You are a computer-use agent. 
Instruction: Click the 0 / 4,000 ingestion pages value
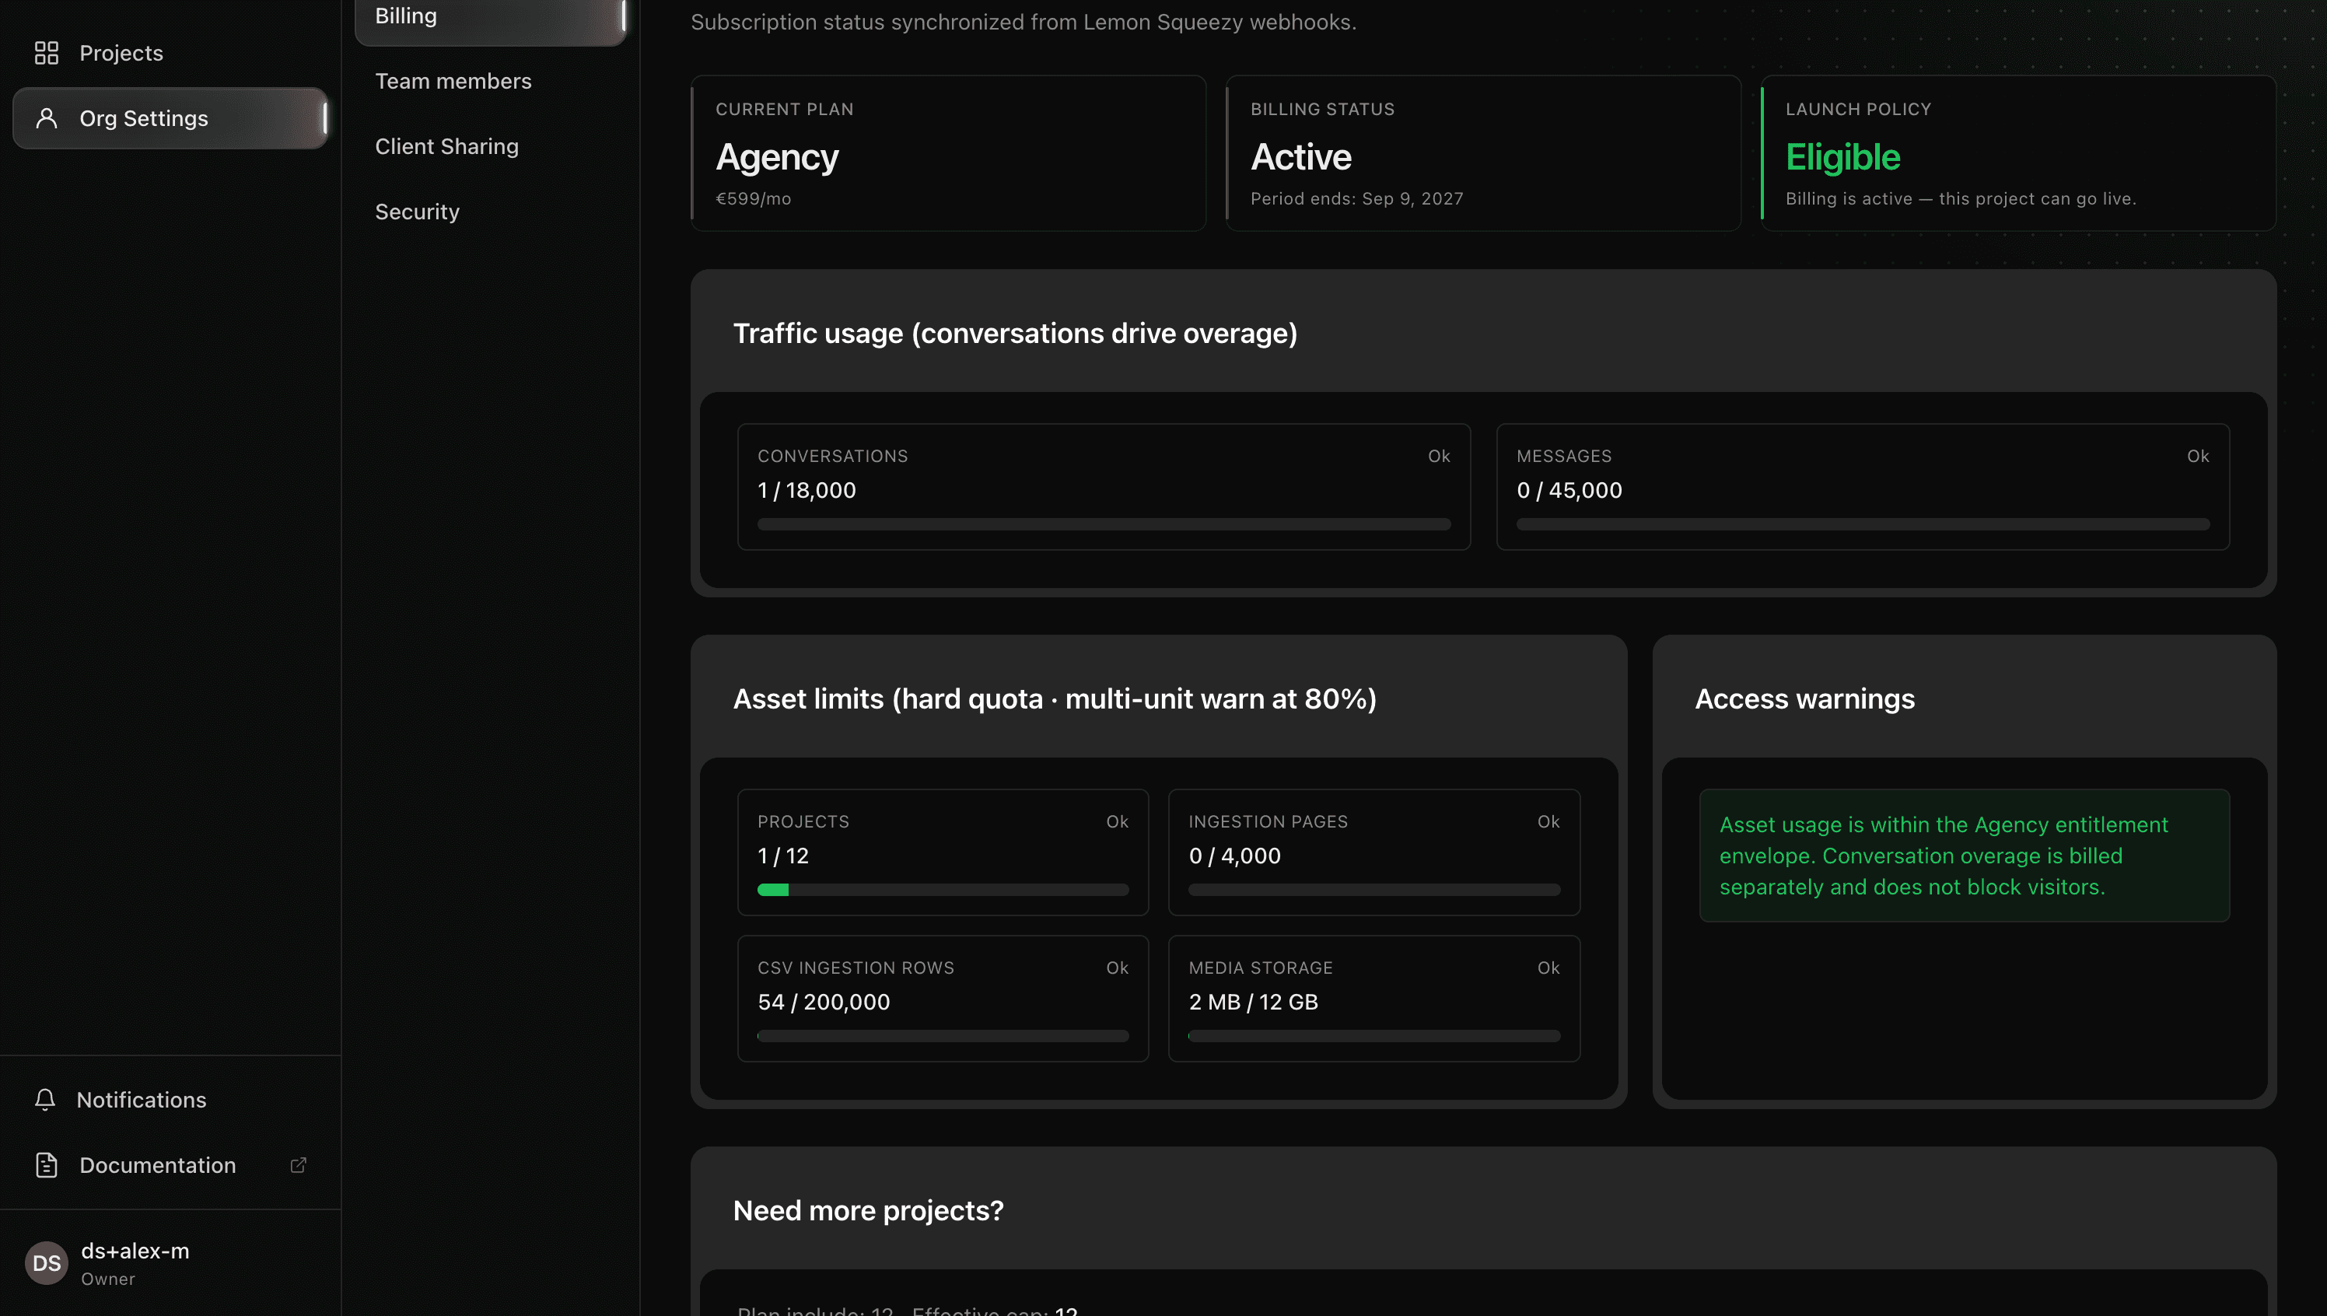pos(1234,856)
